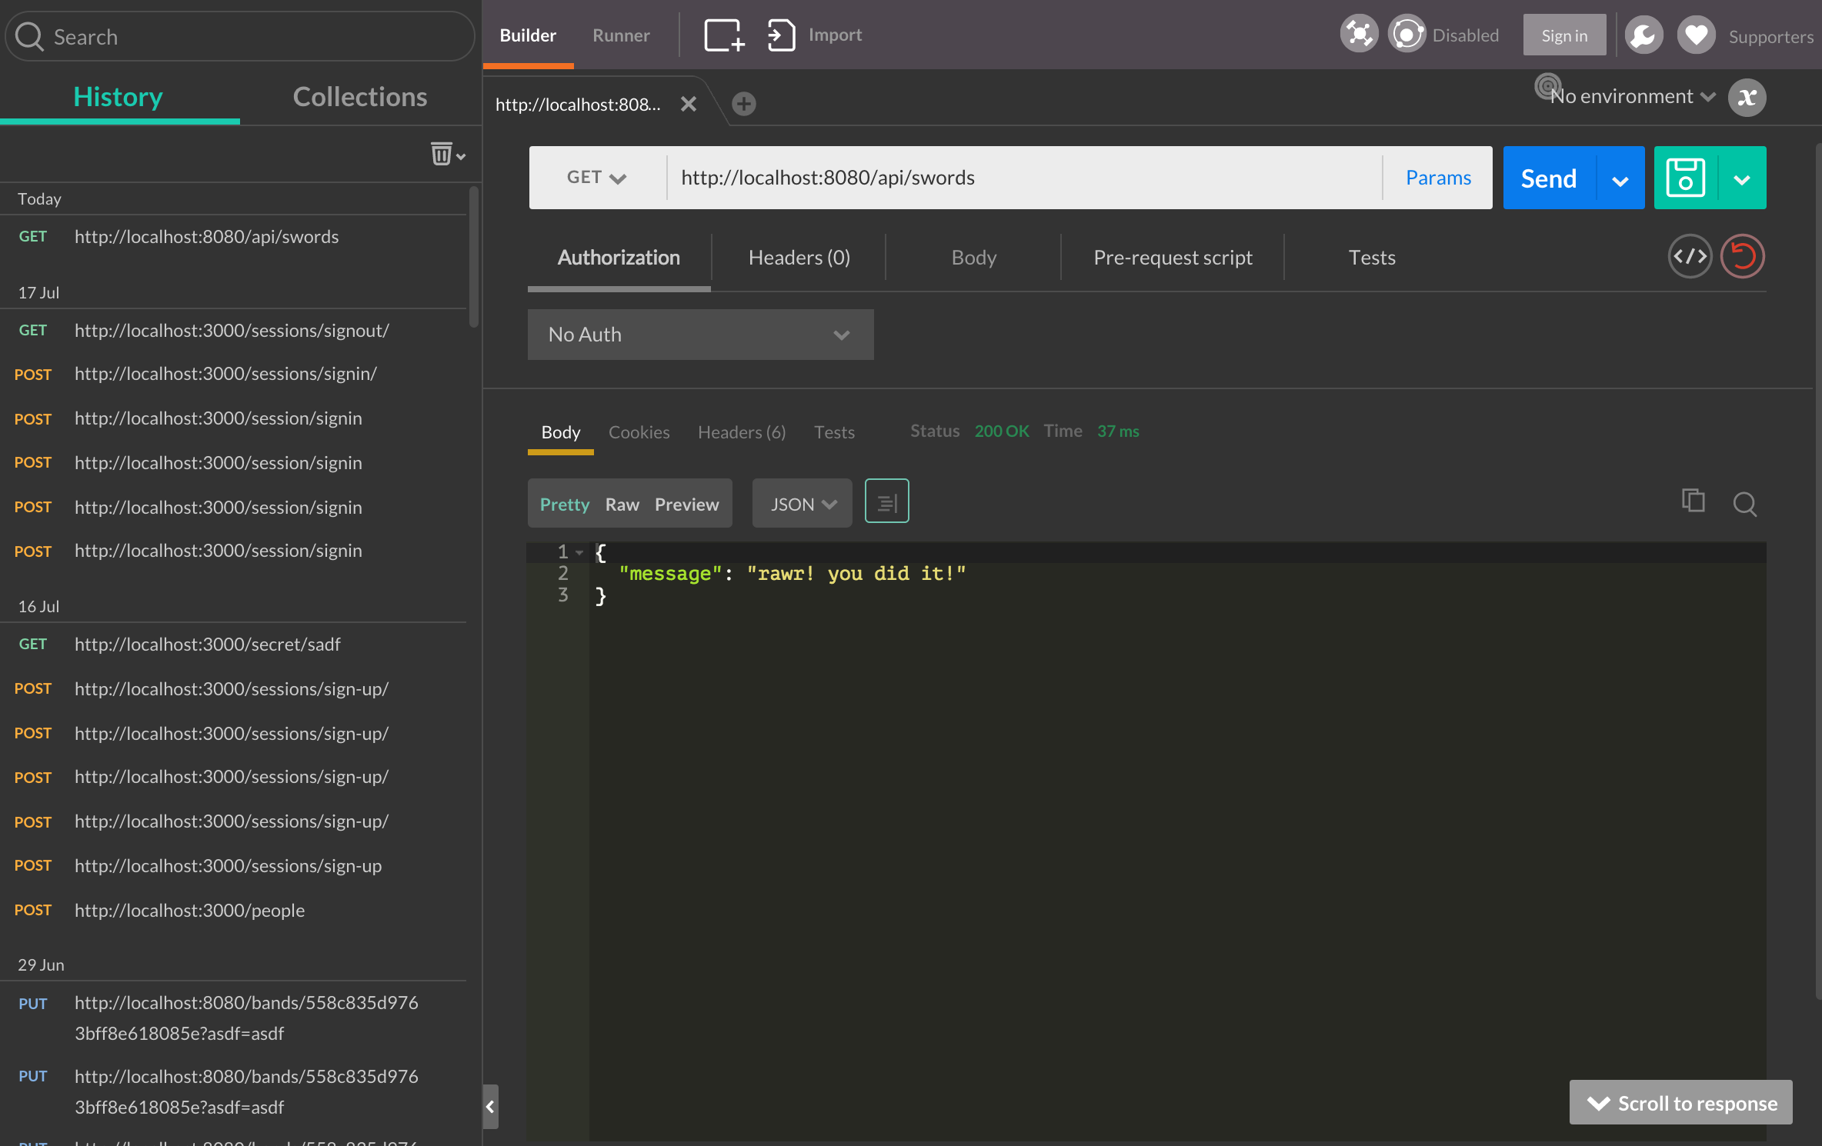Collapse line 1 fold arrow
The height and width of the screenshot is (1146, 1822).
579,552
